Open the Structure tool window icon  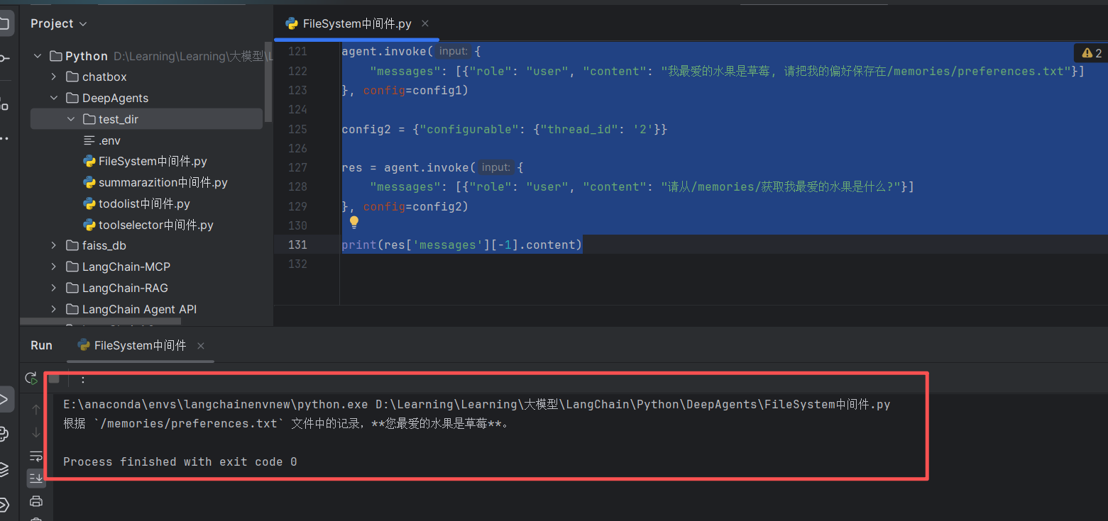click(4, 105)
